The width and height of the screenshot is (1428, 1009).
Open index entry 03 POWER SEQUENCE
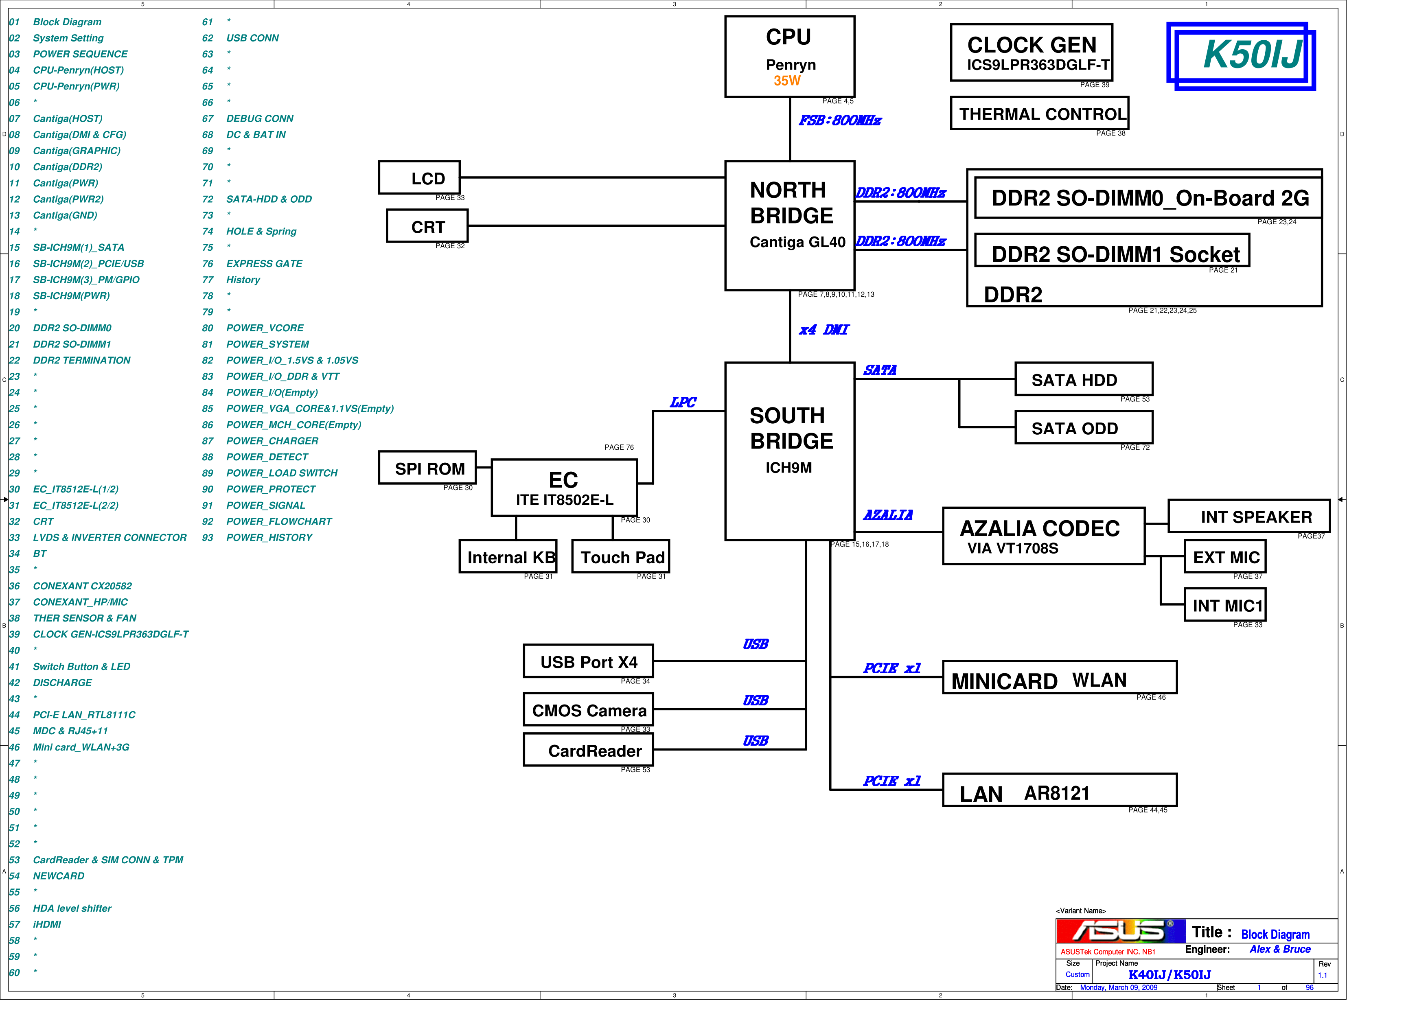pos(68,54)
